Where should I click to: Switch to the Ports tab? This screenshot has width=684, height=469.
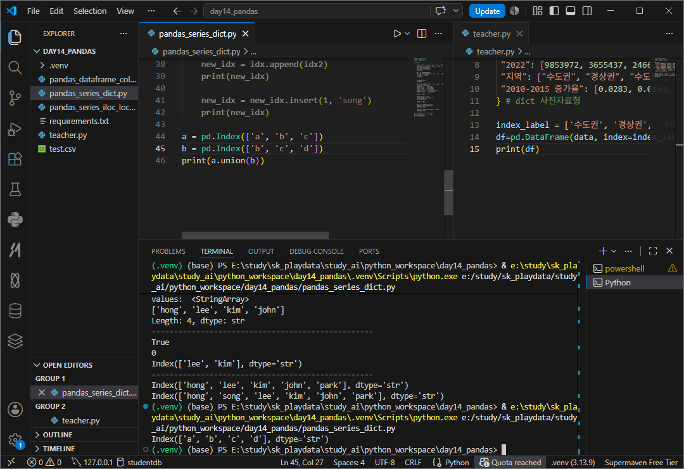(369, 251)
